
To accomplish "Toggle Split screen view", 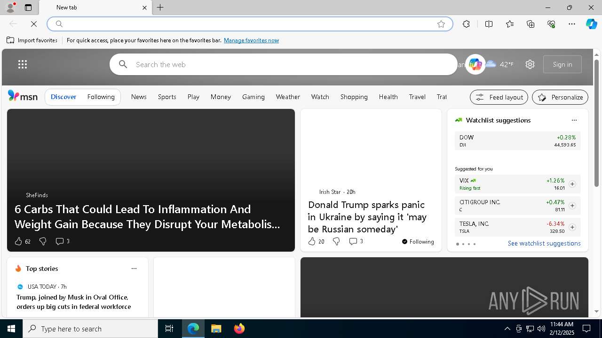I will (x=489, y=24).
